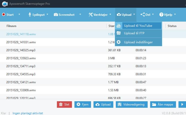
Task: Click the 361.61 KB size cell
Action: click(114, 50)
